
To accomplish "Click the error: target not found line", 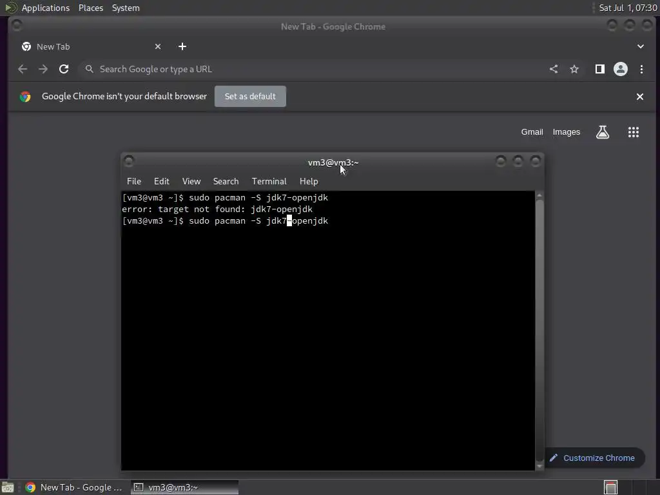I will click(217, 209).
